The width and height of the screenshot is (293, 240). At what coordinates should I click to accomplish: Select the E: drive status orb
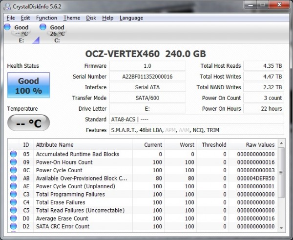7,27
